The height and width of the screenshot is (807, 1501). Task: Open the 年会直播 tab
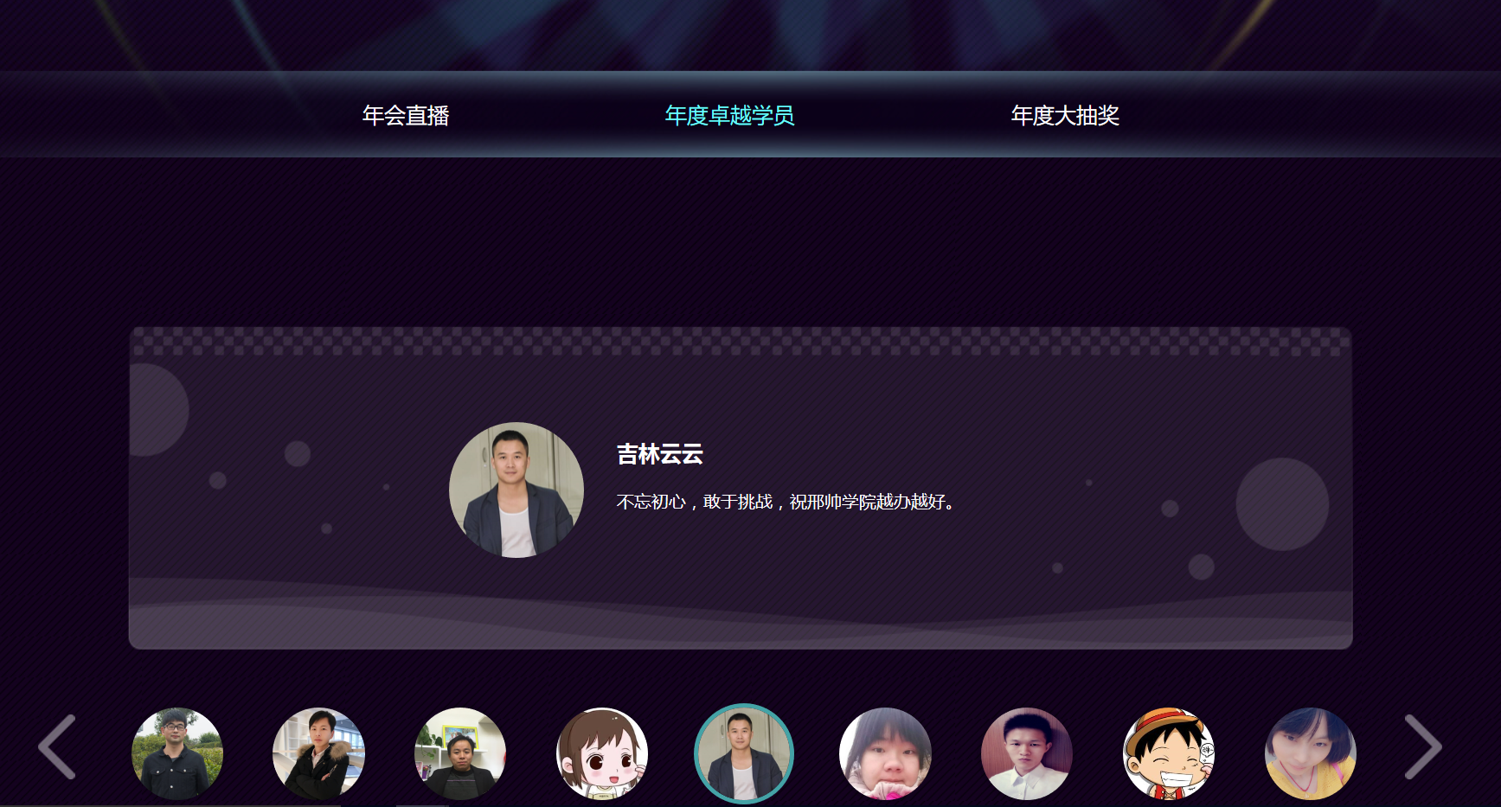[406, 115]
